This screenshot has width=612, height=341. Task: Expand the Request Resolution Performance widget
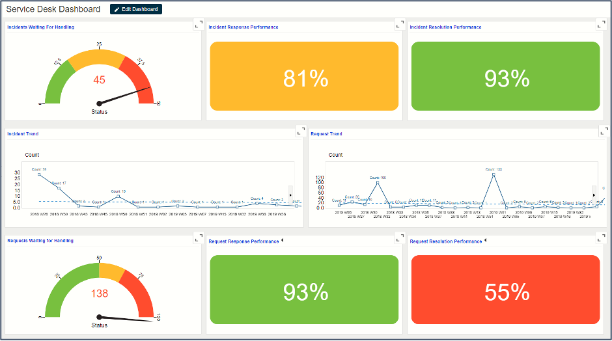(601, 238)
